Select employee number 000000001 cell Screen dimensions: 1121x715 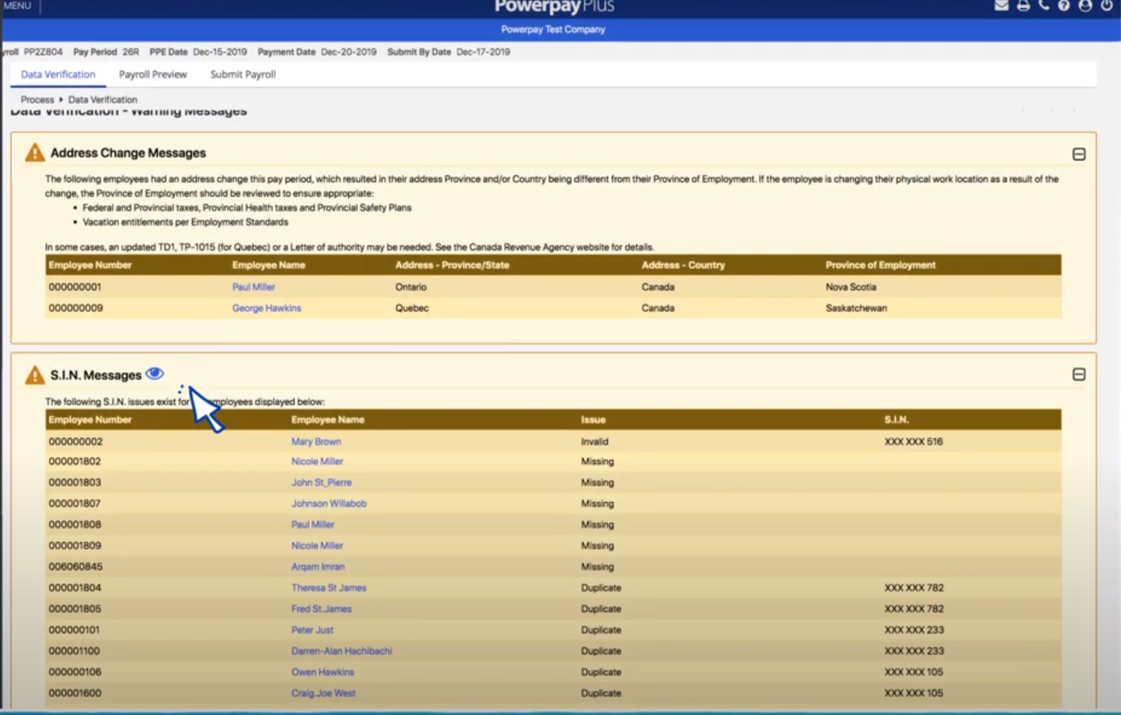click(x=75, y=286)
